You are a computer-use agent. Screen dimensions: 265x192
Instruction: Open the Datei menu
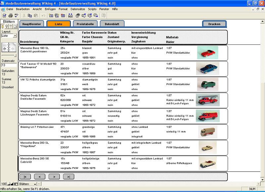[x=10, y=9]
